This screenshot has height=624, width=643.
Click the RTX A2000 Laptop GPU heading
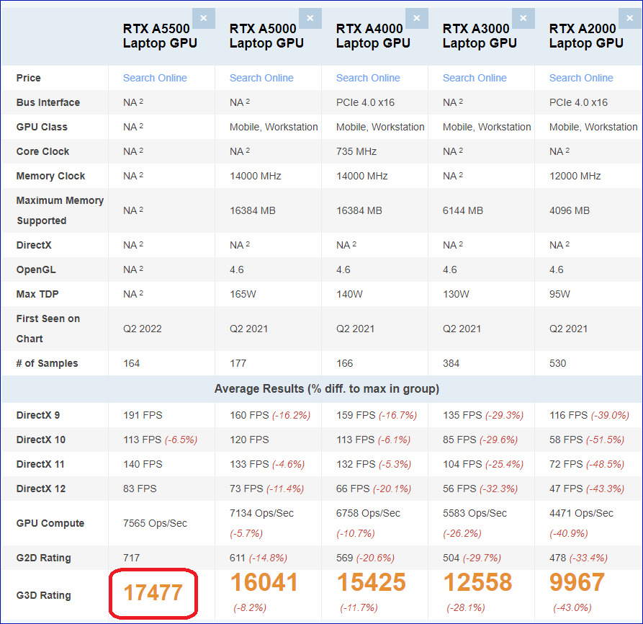(586, 36)
